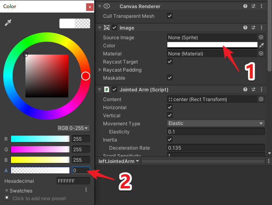Viewport: 272px width, 205px height.
Task: Use eyedropper next to Image Color field
Action: (x=261, y=45)
